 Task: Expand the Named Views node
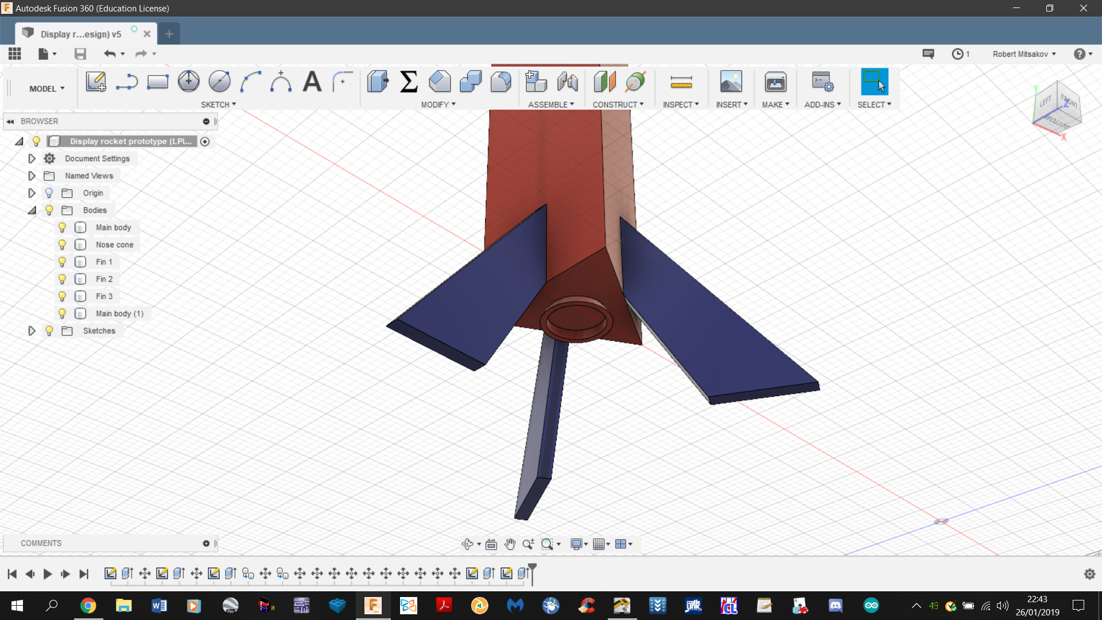pos(32,176)
